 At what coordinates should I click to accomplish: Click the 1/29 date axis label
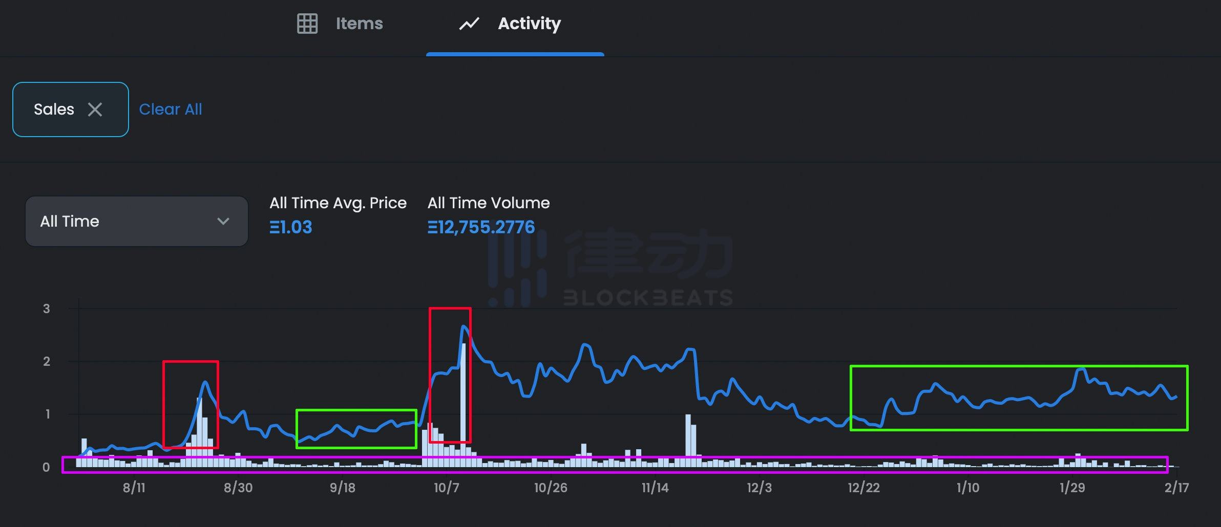click(x=1072, y=488)
